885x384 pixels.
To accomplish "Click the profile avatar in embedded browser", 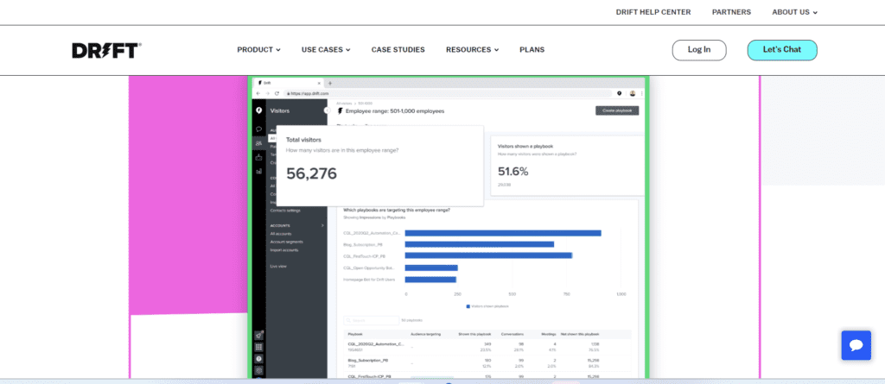I will (633, 93).
